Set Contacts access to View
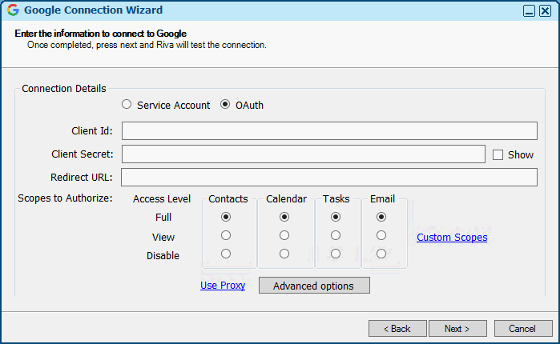The image size is (560, 344). tap(226, 235)
